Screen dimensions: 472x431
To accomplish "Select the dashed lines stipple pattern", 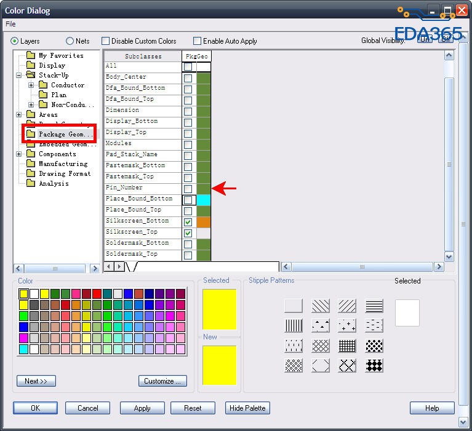I will 374,326.
